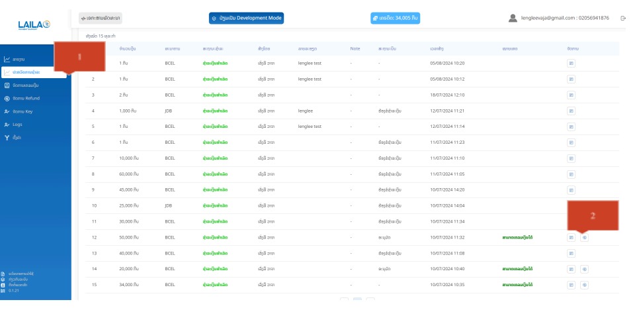Click the user avatar icon in header

[513, 18]
